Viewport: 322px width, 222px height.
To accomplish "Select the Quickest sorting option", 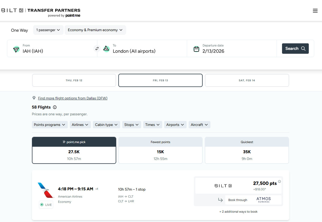I will tap(247, 150).
